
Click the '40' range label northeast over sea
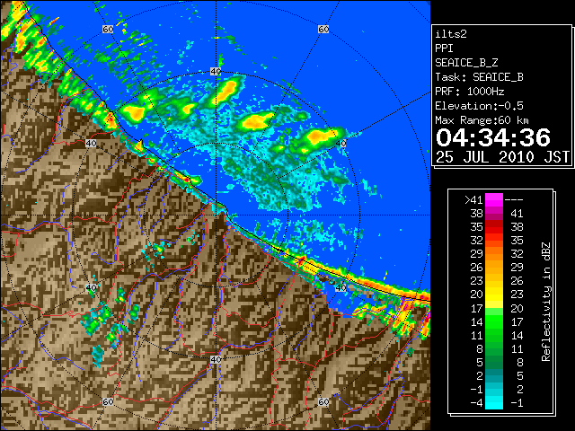coord(341,144)
